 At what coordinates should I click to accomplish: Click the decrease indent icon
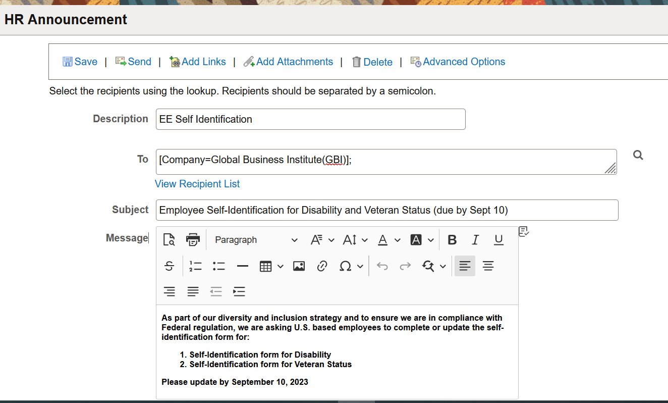coord(216,291)
